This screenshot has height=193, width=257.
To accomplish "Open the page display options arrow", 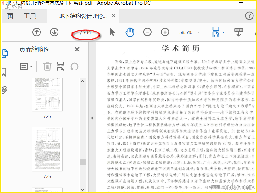I will [224, 32].
